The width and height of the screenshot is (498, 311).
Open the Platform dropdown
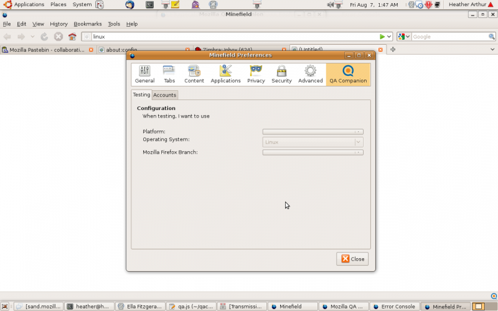(313, 132)
